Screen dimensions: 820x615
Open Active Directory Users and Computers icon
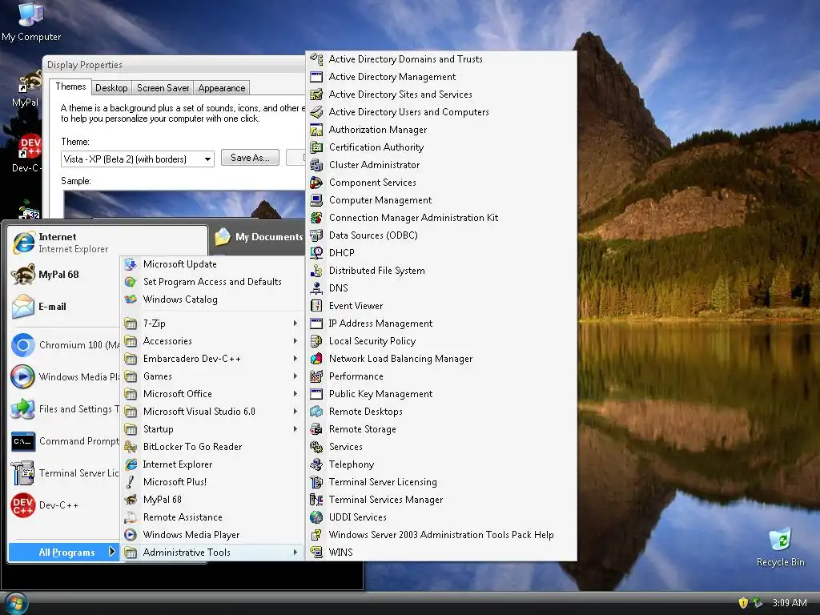[316, 112]
